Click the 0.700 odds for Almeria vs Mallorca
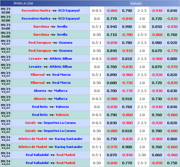Viewport: 180px width, 167px height. pyautogui.click(x=112, y=91)
